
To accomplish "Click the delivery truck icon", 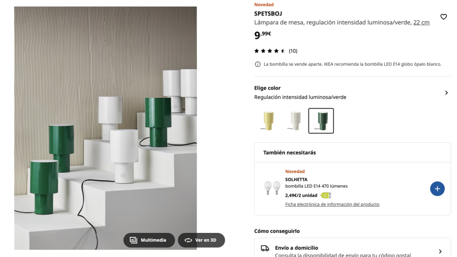I will [x=265, y=248].
